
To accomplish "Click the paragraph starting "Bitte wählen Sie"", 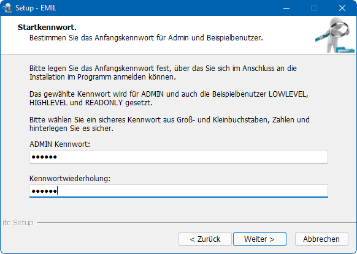I will 169,124.
